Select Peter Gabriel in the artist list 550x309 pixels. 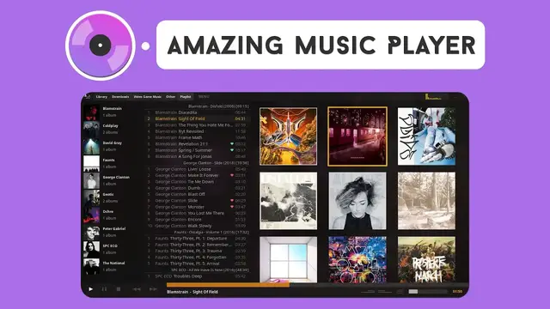[114, 229]
